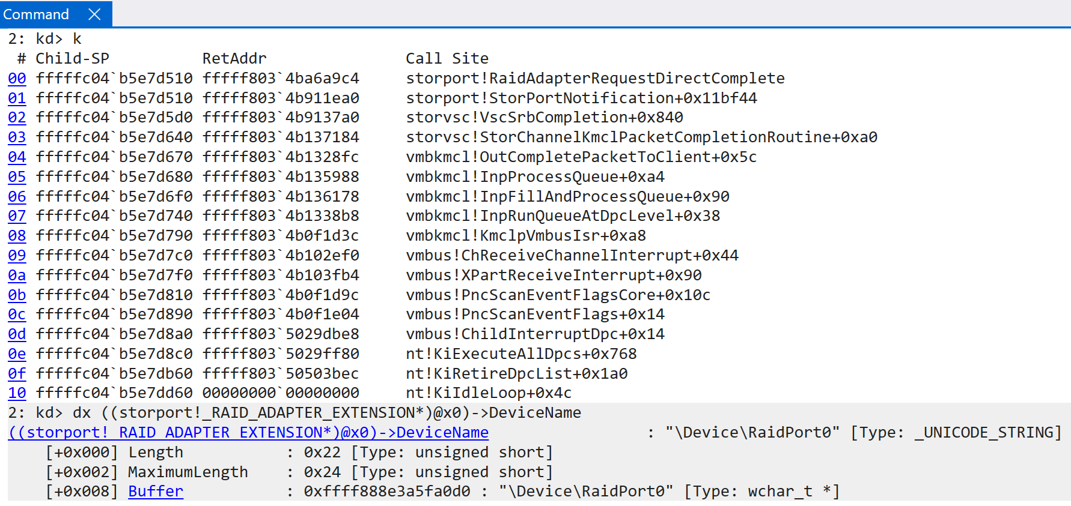Select frame 0e KiExecuteAllDpcs link
The height and width of the screenshot is (506, 1071).
(x=17, y=354)
